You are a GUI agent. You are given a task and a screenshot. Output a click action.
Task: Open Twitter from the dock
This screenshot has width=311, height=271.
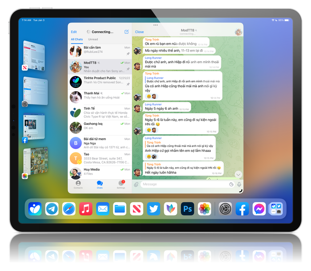click(x=154, y=209)
